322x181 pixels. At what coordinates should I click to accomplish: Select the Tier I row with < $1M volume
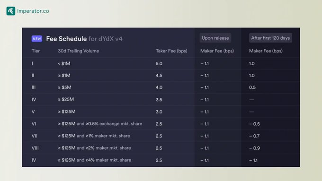pos(161,63)
